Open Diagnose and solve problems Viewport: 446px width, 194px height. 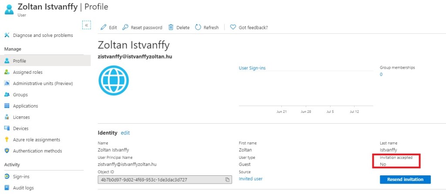click(43, 35)
